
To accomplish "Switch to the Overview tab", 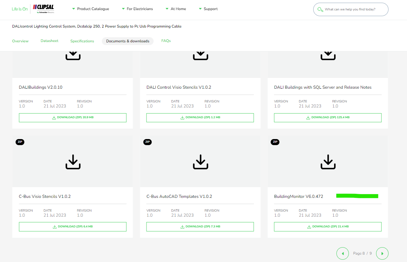I will (x=20, y=41).
